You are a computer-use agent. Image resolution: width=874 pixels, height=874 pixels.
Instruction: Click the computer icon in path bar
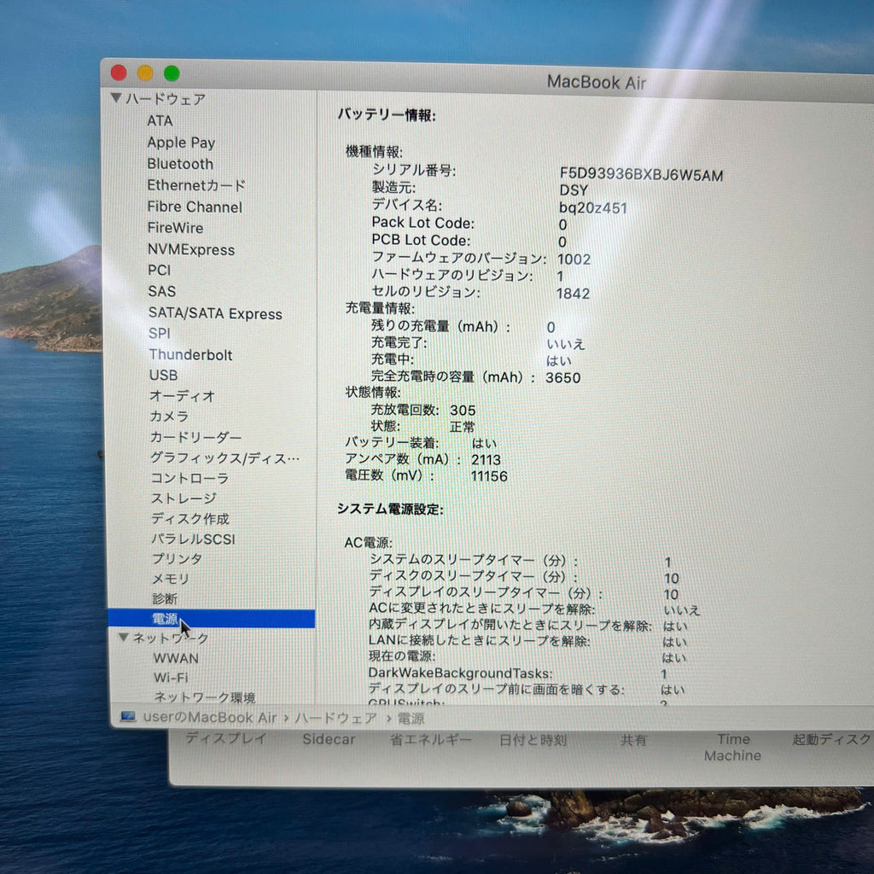pos(128,716)
